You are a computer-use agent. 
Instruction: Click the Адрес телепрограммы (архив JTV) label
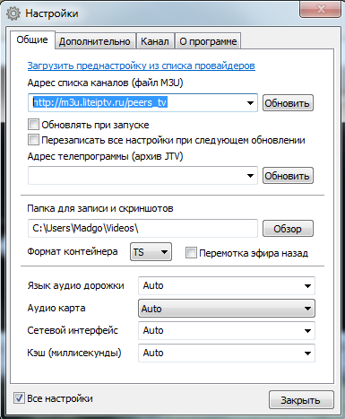pos(105,156)
